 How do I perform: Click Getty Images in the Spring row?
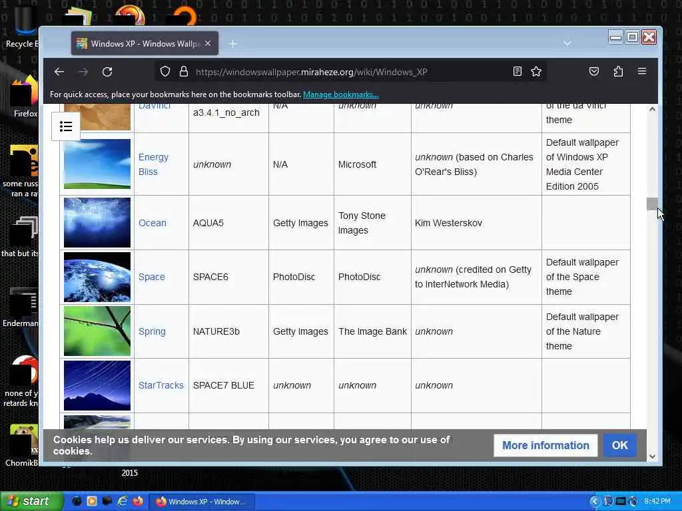tap(300, 331)
